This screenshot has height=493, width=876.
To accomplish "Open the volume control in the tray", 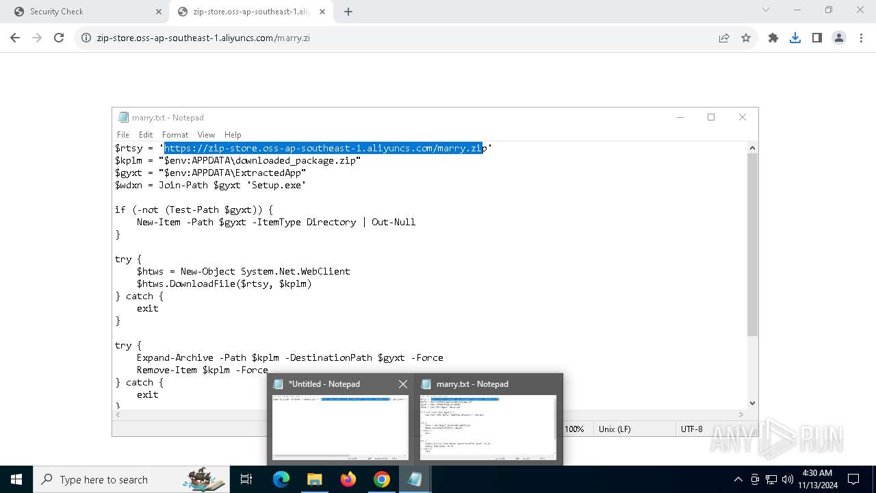I will 787,479.
